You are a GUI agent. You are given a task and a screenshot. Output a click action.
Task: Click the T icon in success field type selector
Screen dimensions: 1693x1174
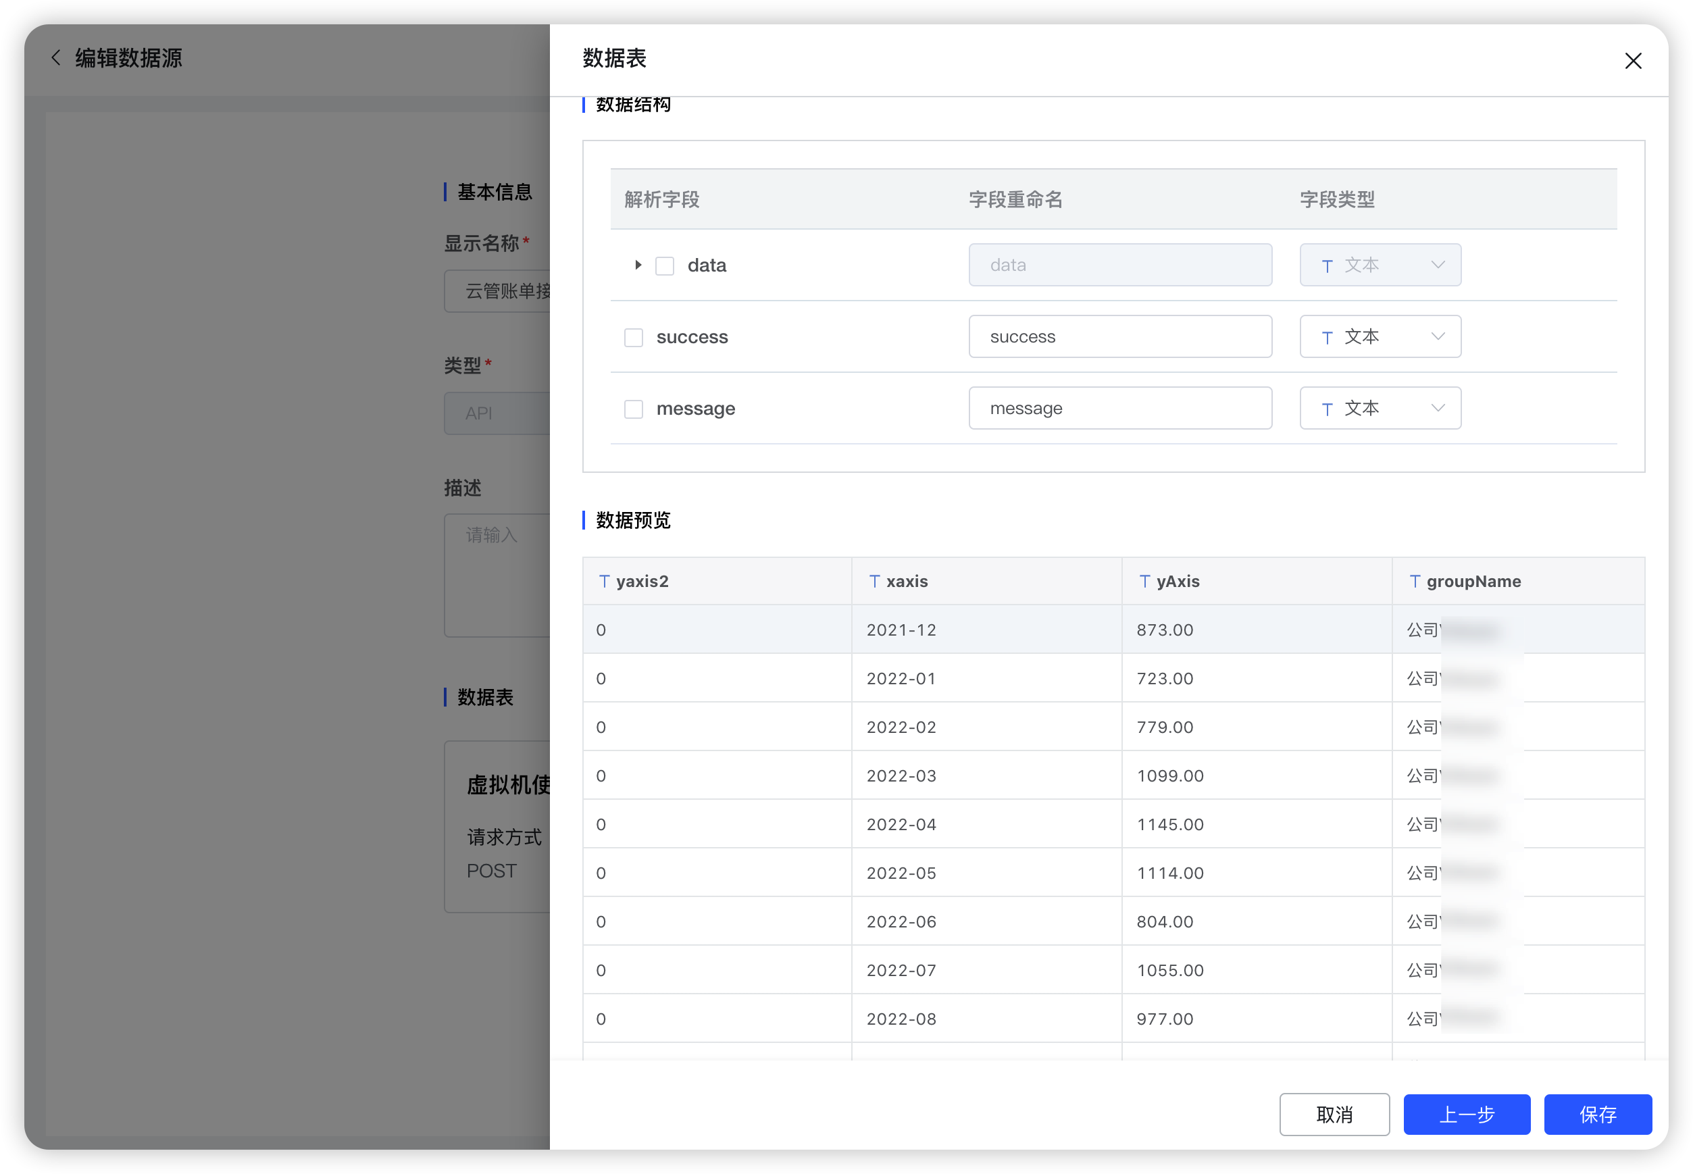pos(1327,337)
